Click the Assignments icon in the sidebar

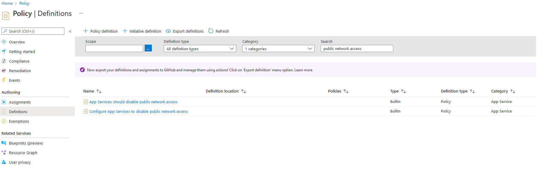pos(4,102)
